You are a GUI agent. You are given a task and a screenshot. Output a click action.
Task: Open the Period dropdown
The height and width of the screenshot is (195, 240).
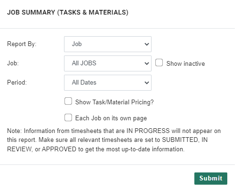108,83
